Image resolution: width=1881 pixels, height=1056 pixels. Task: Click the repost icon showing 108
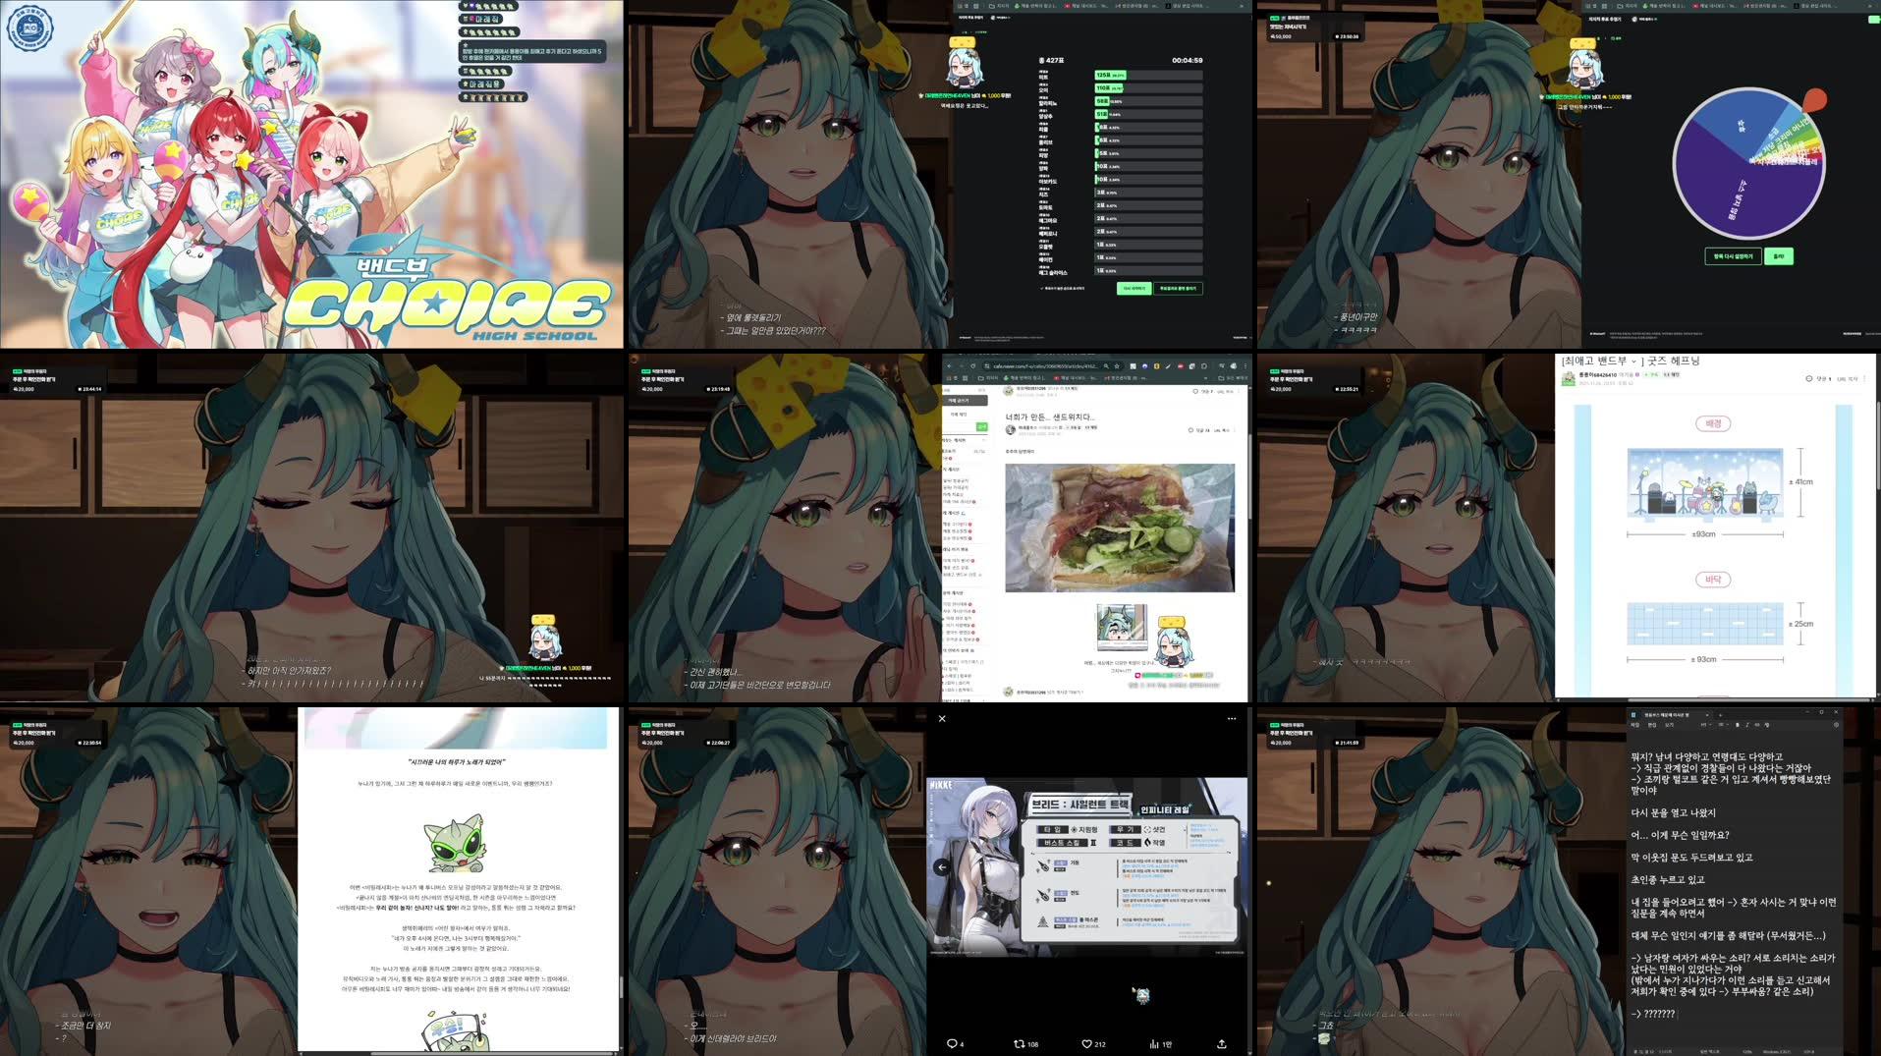tap(1022, 1043)
